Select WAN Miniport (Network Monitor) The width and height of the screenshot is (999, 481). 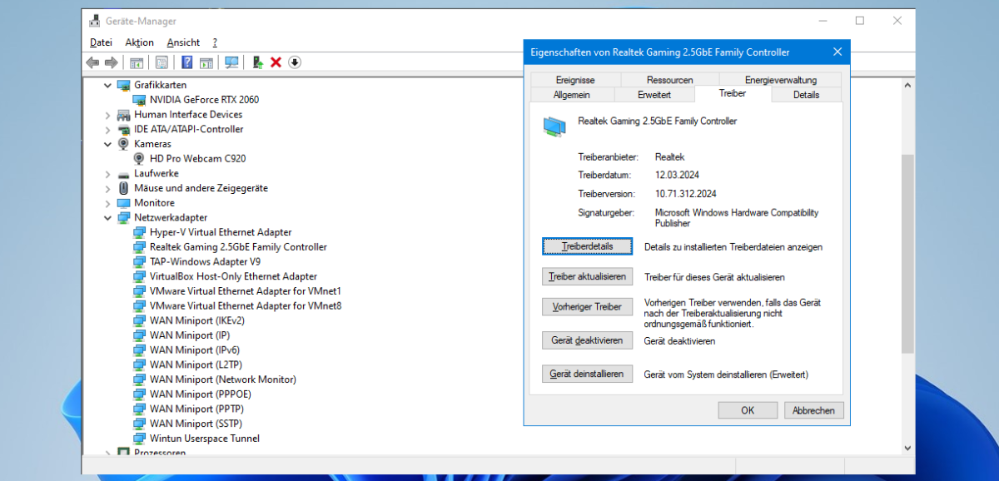tap(223, 379)
